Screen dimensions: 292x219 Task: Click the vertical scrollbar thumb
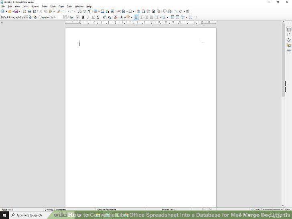[x=283, y=60]
